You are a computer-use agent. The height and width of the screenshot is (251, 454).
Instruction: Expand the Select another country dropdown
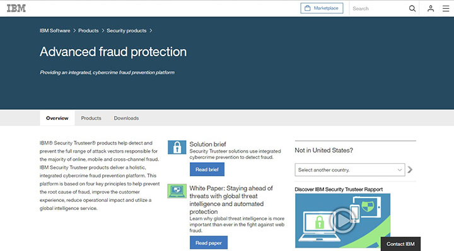(350, 170)
